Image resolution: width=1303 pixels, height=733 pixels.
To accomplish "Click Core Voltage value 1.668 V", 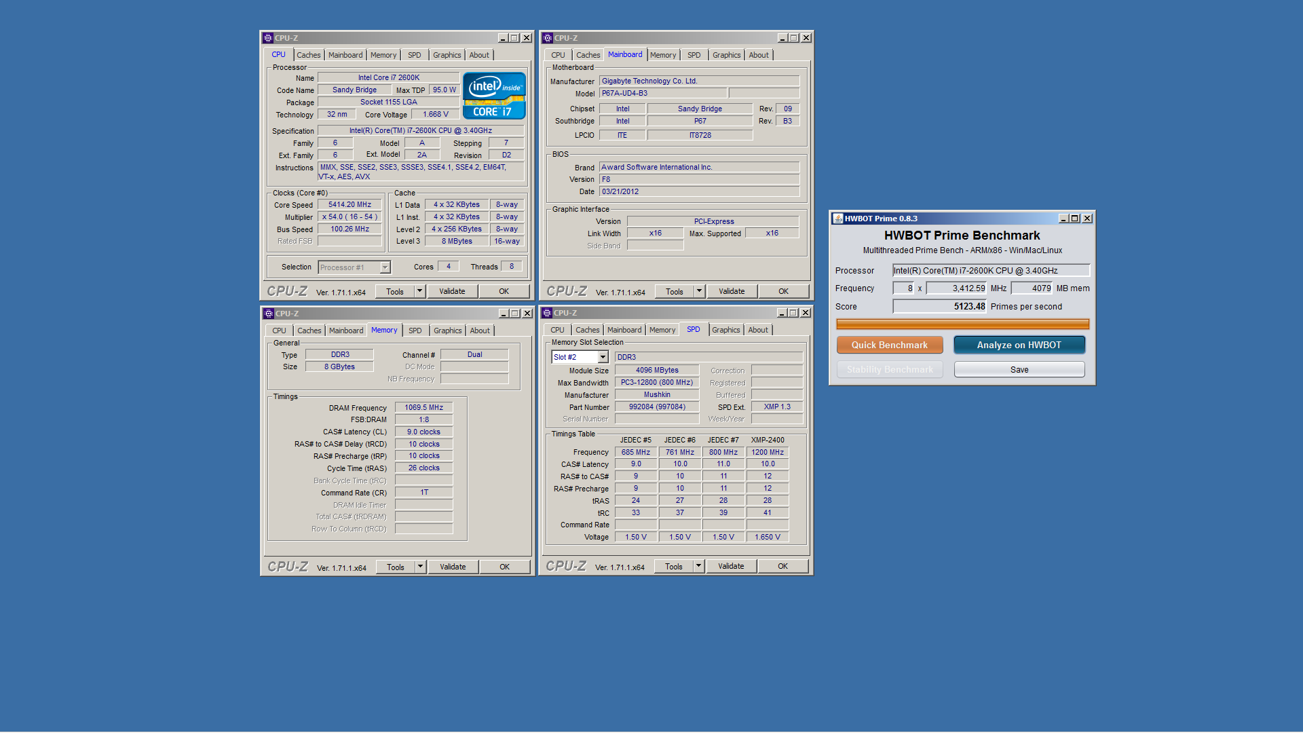I will click(x=435, y=114).
